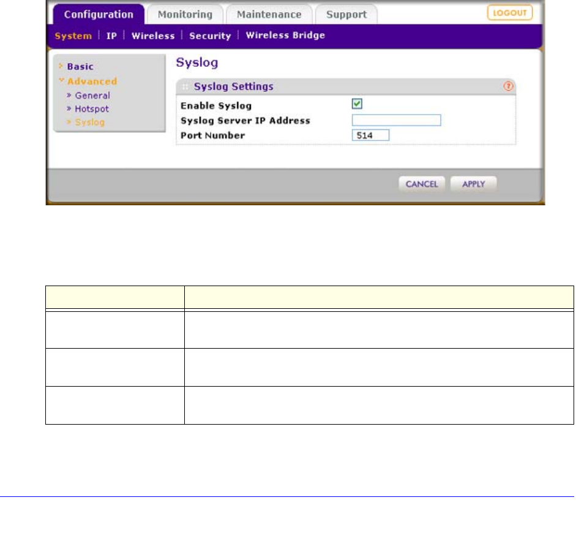The height and width of the screenshot is (538, 576).
Task: Open the Syslog Settings help icon
Action: click(508, 86)
